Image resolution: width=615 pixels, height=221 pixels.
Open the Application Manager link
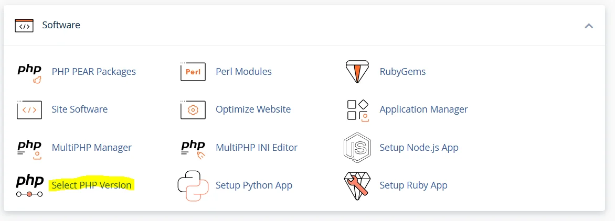pos(423,109)
